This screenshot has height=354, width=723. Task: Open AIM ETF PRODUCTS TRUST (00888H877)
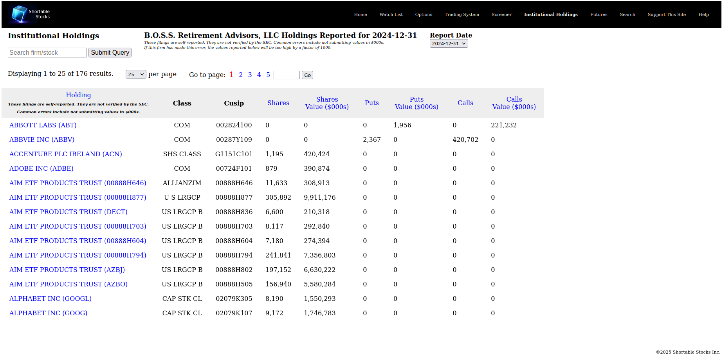[x=78, y=197]
